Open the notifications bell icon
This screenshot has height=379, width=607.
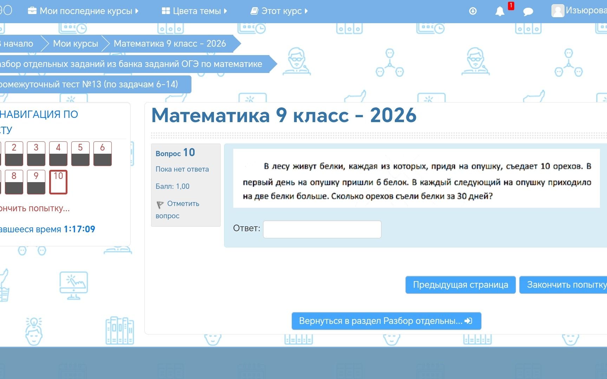500,11
